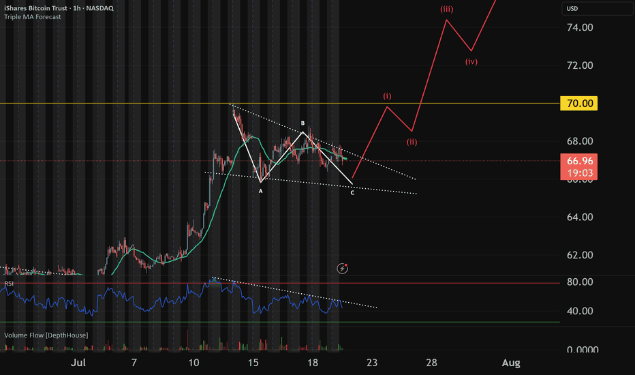The width and height of the screenshot is (635, 375).
Task: Click the Aug date on time axis
Action: click(511, 363)
